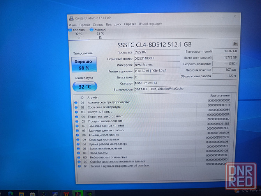Open the Справка menu

pyautogui.click(x=130, y=24)
